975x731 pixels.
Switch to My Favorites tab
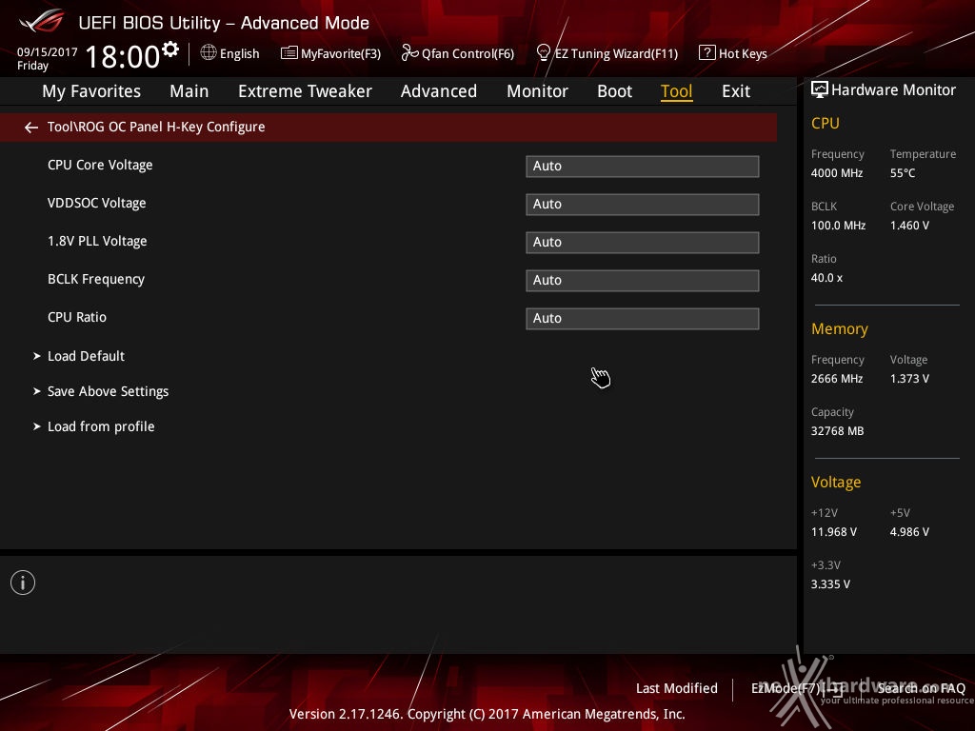[x=91, y=91]
